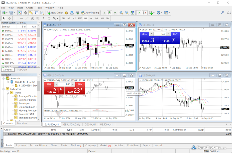Select the crosshair tool

9,18
